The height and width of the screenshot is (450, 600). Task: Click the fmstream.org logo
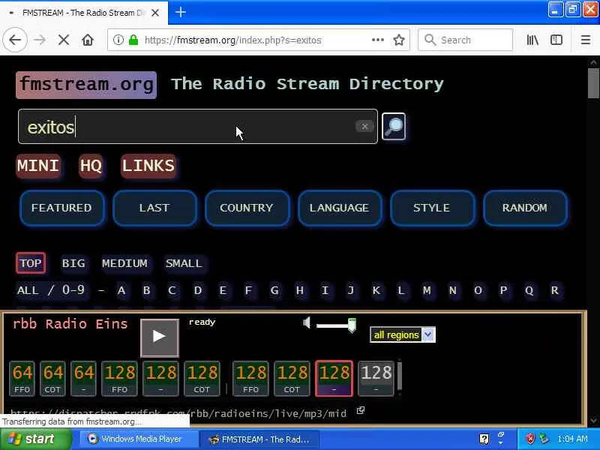(x=86, y=85)
